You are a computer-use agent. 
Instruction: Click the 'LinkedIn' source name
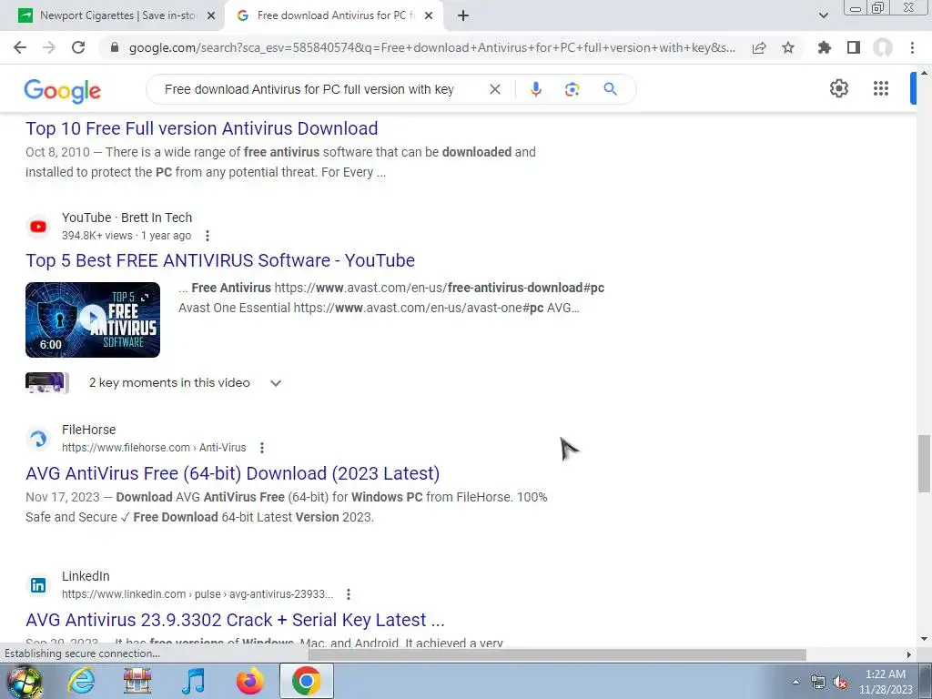[x=86, y=576]
